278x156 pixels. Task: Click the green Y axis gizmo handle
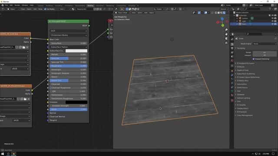[x=223, y=26]
